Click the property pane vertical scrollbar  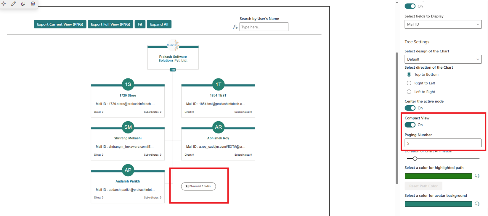point(397,118)
